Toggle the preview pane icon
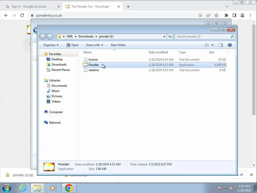 [221, 45]
